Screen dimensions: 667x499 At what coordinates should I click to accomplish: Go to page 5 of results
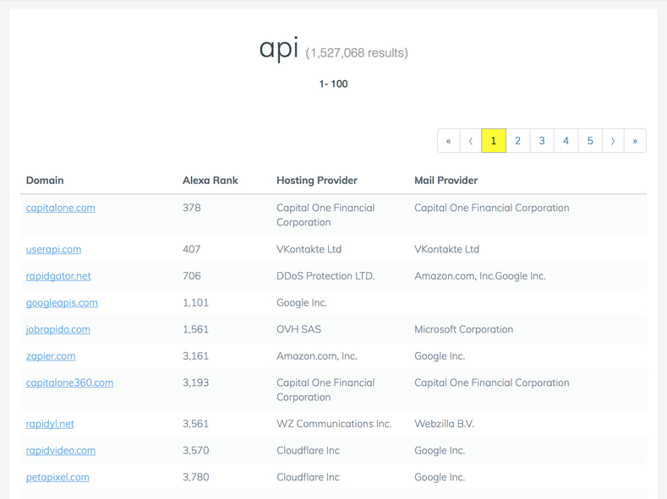tap(590, 140)
